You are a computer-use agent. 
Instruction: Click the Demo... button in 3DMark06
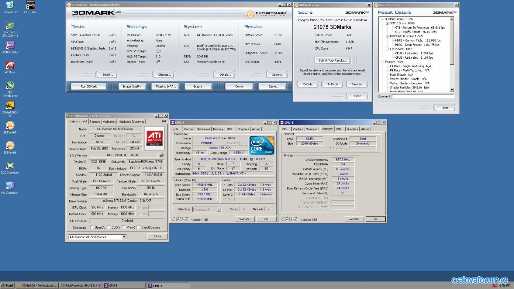[240, 87]
